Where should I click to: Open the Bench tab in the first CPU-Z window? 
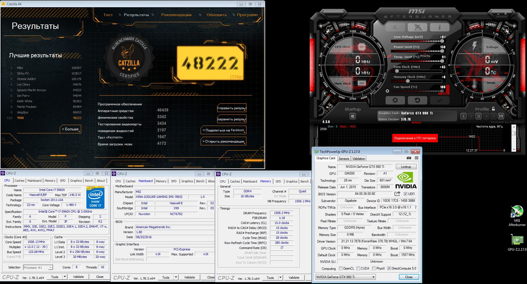point(89,181)
